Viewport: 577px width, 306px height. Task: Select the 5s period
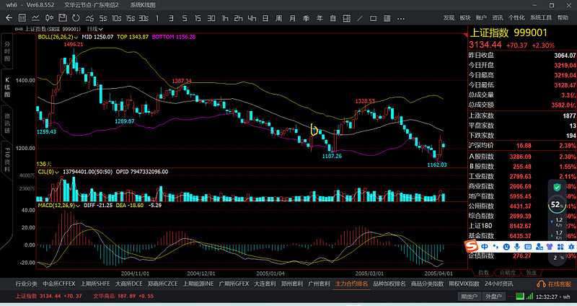[103, 18]
